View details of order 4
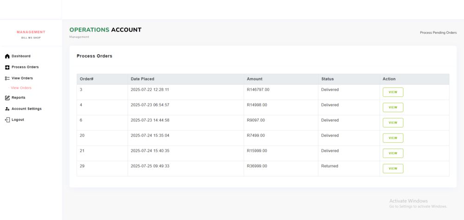 click(393, 108)
